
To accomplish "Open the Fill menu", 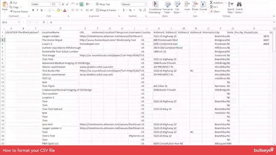I will click(214, 7).
